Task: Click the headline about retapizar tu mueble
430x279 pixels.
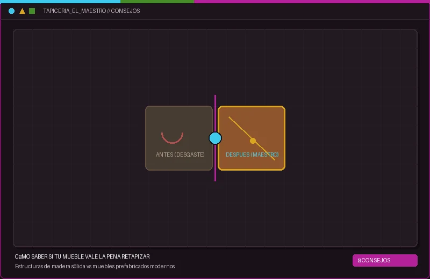Action: tap(82, 257)
